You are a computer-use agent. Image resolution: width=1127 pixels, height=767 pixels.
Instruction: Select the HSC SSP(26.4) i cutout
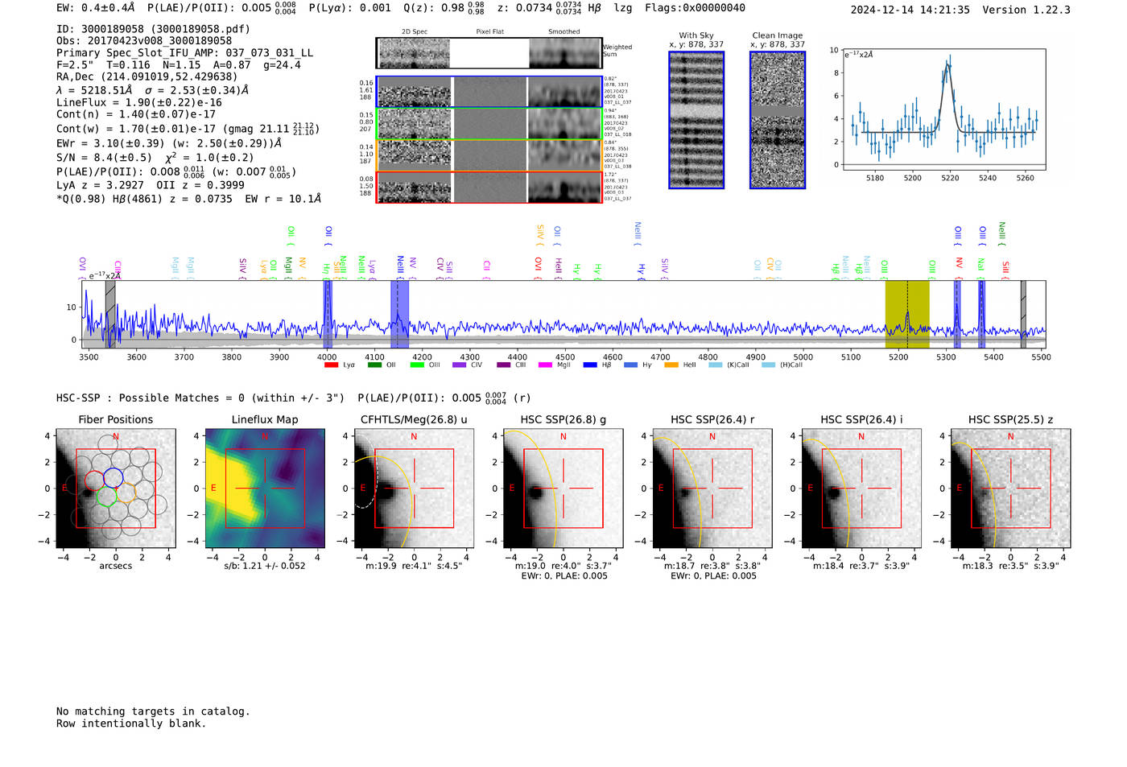click(861, 489)
